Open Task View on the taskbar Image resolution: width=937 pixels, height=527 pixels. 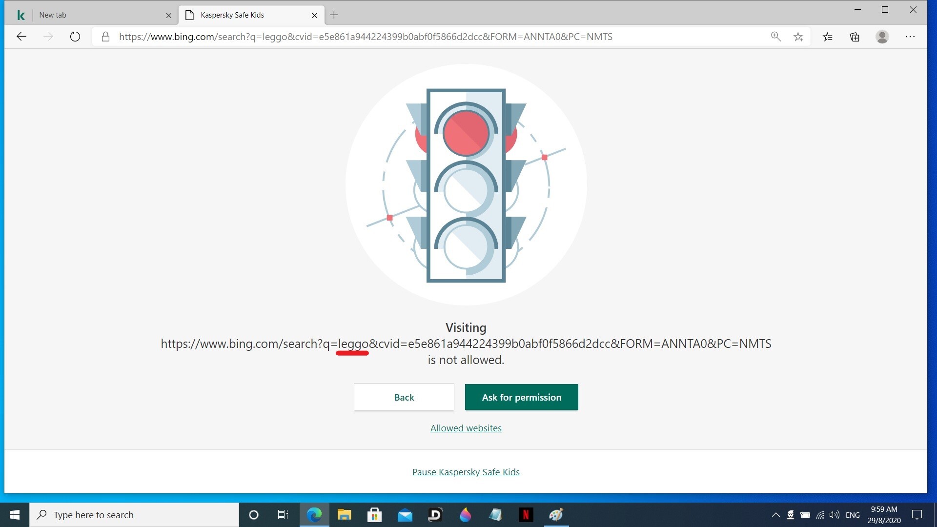(x=283, y=515)
